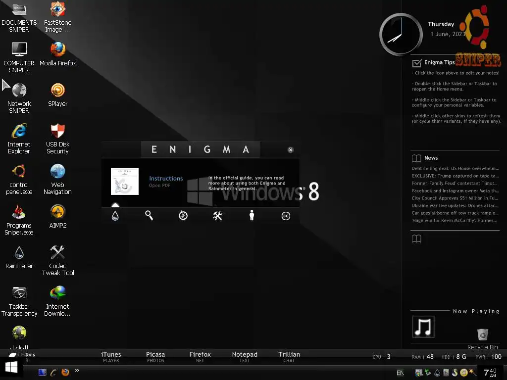The width and height of the screenshot is (507, 380).
Task: Open Internet Explorer desktop shortcut
Action: pyautogui.click(x=19, y=139)
